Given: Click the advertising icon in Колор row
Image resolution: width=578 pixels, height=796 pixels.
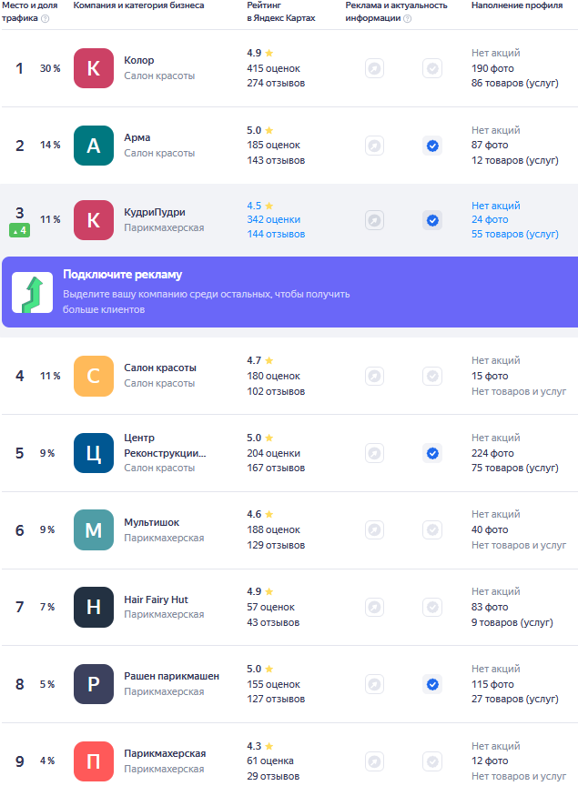Looking at the screenshot, I should pos(374,68).
